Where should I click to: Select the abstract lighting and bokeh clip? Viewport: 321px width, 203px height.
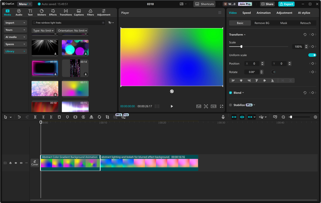(149, 163)
